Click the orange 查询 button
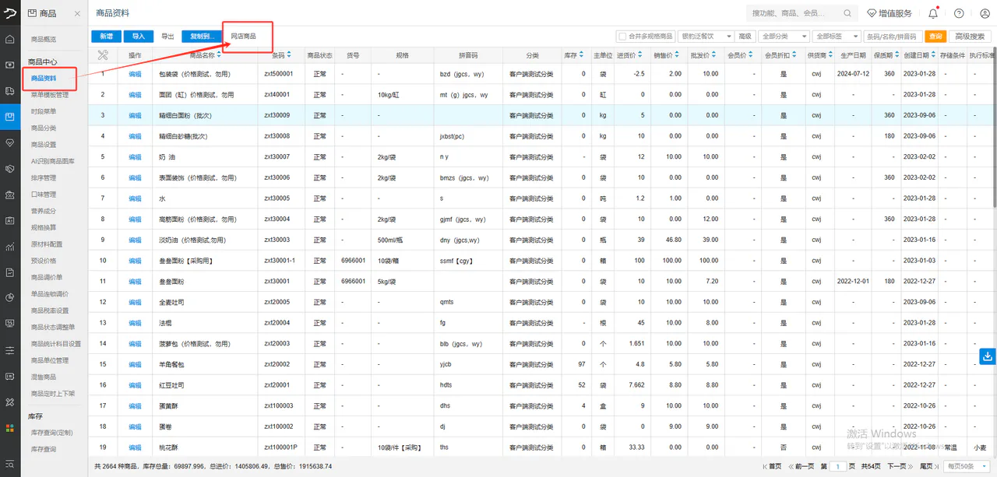Image resolution: width=997 pixels, height=477 pixels. tap(935, 37)
